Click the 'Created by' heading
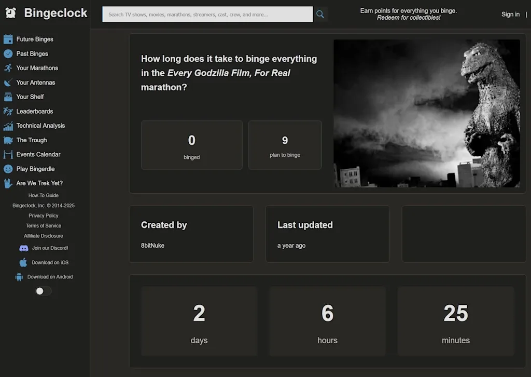531x377 pixels. [x=164, y=225]
